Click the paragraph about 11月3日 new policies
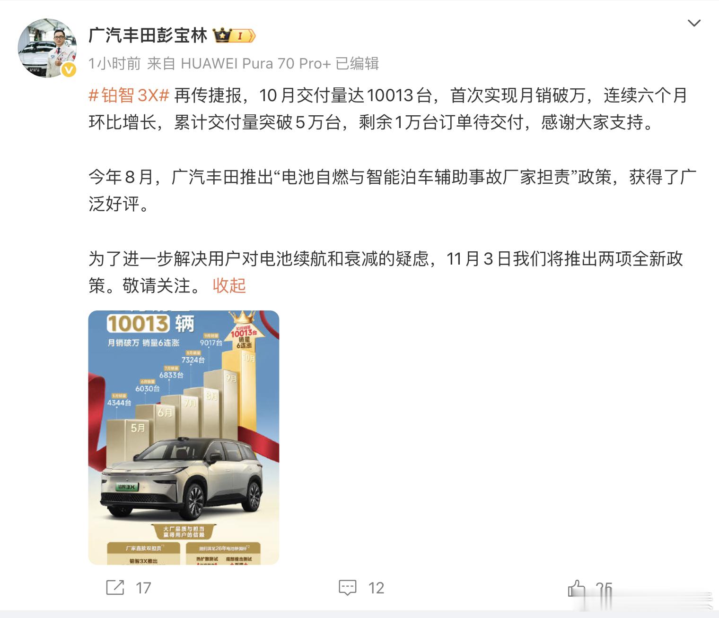This screenshot has width=719, height=618. (386, 272)
